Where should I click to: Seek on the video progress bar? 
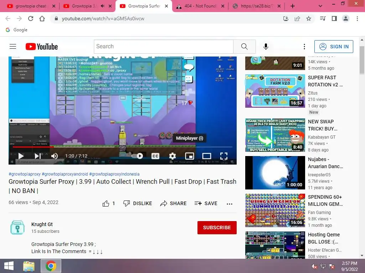tap(123, 147)
